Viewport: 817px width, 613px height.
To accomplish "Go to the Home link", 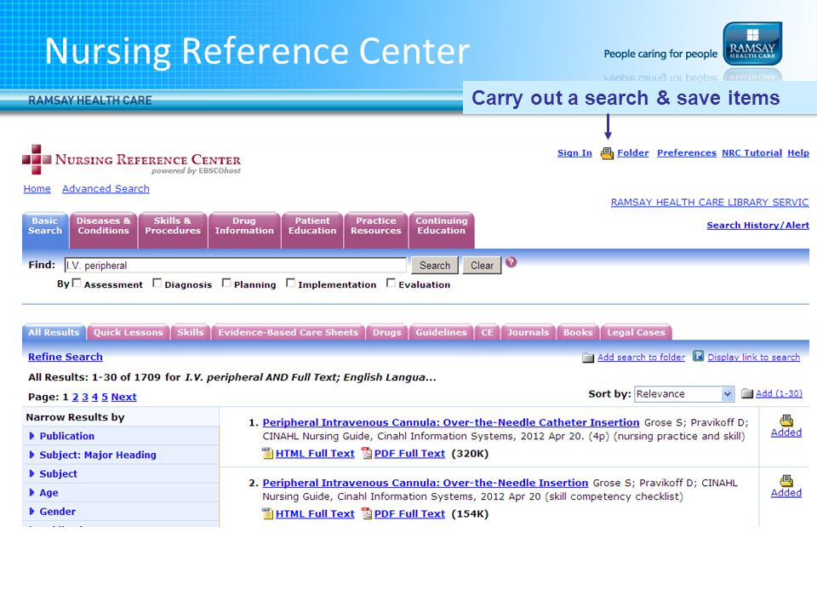I will [37, 189].
